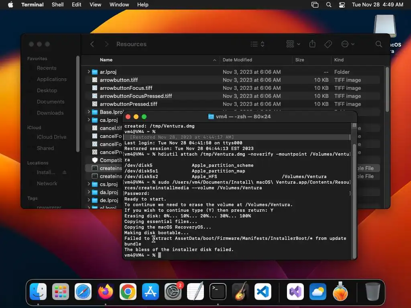Viewport: 411px width, 308px height.
Task: Open the Group By dropdown in Finder
Action: 293,44
